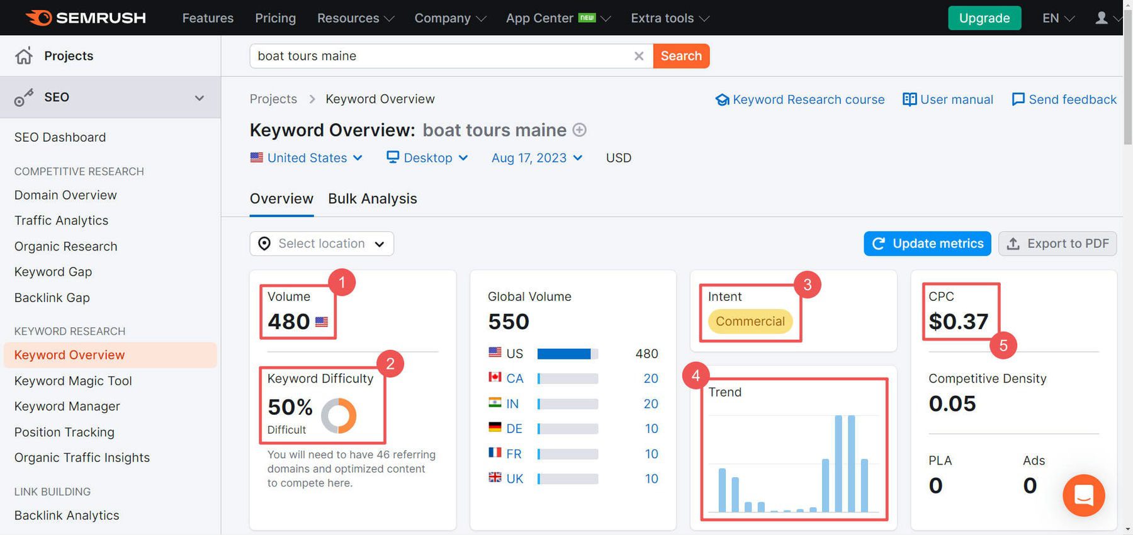Click the user profile icon

[1101, 18]
